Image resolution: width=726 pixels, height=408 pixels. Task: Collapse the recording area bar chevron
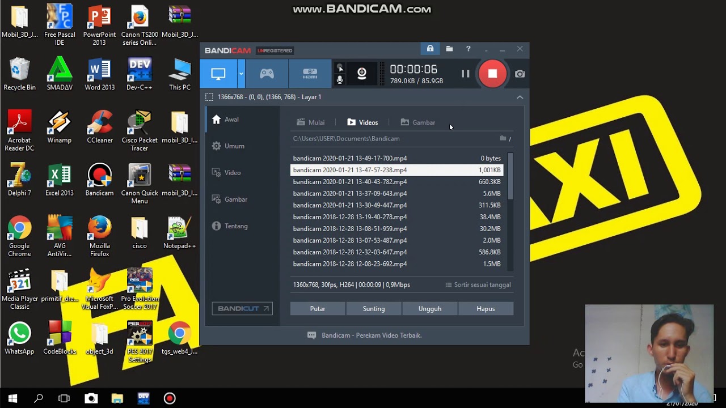520,97
